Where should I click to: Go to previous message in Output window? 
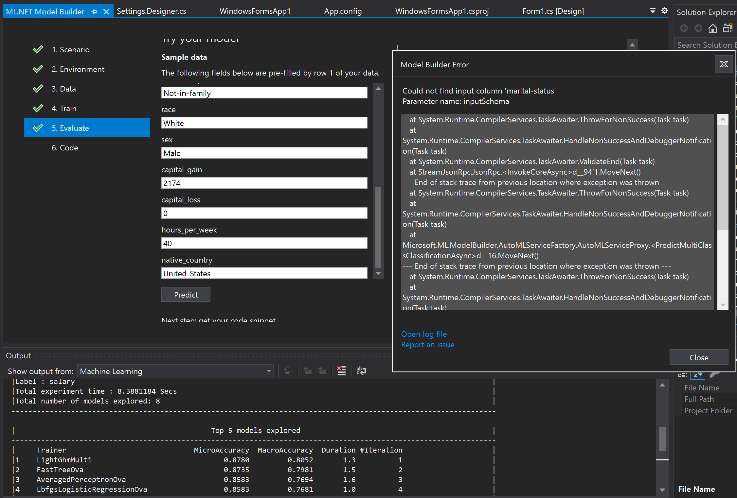point(308,371)
